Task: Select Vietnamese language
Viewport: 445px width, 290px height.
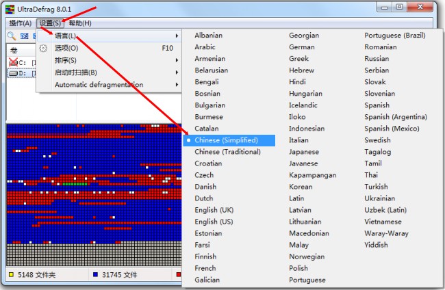Action: point(383,222)
